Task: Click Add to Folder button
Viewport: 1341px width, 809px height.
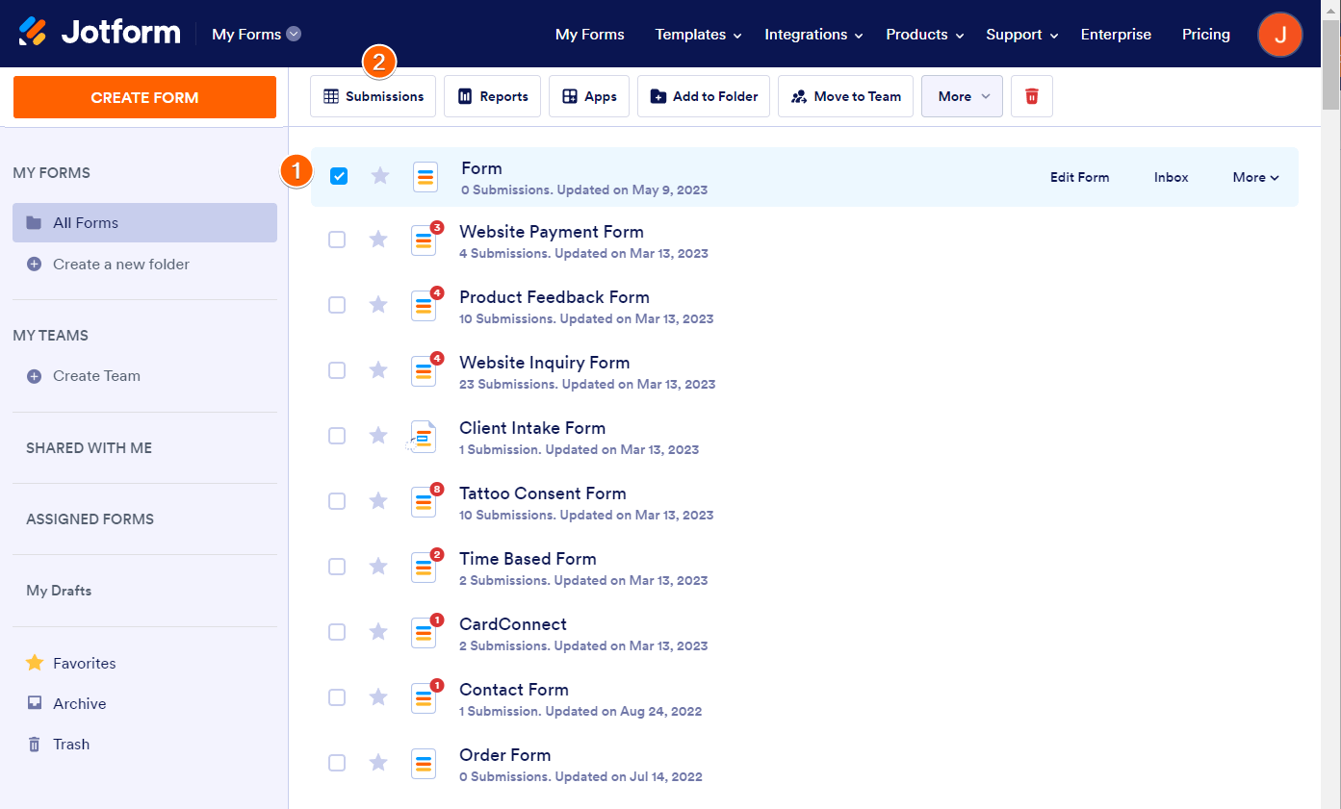Action: tap(704, 96)
